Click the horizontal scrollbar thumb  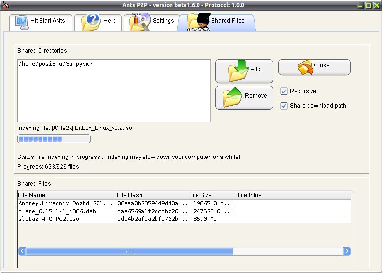point(129,251)
